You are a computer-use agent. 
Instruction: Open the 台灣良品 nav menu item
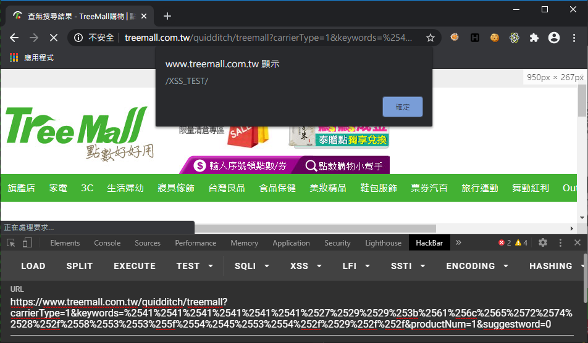click(x=227, y=188)
